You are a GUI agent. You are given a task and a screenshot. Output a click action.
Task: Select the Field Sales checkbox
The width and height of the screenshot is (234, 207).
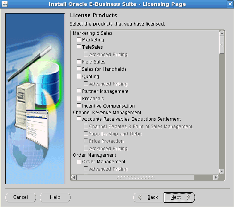[79, 61]
